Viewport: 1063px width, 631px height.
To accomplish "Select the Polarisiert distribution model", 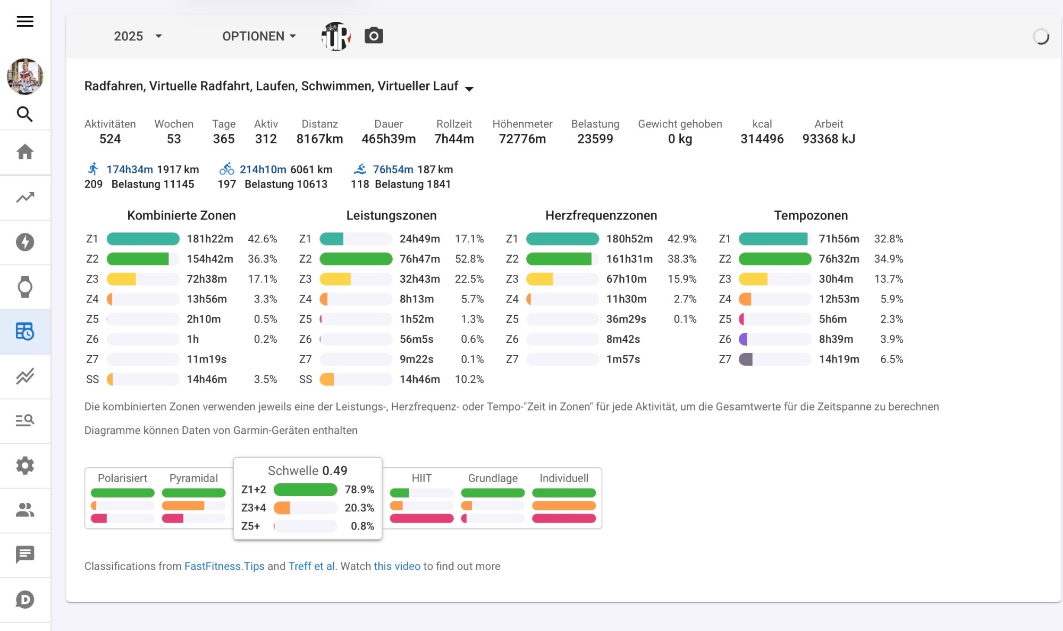I will coord(122,478).
